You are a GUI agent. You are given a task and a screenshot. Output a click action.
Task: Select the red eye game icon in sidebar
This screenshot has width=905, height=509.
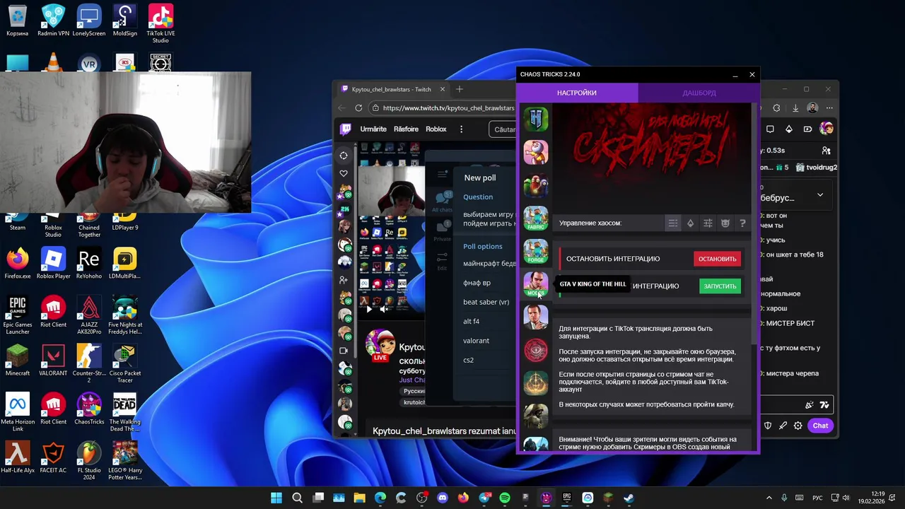click(x=536, y=350)
